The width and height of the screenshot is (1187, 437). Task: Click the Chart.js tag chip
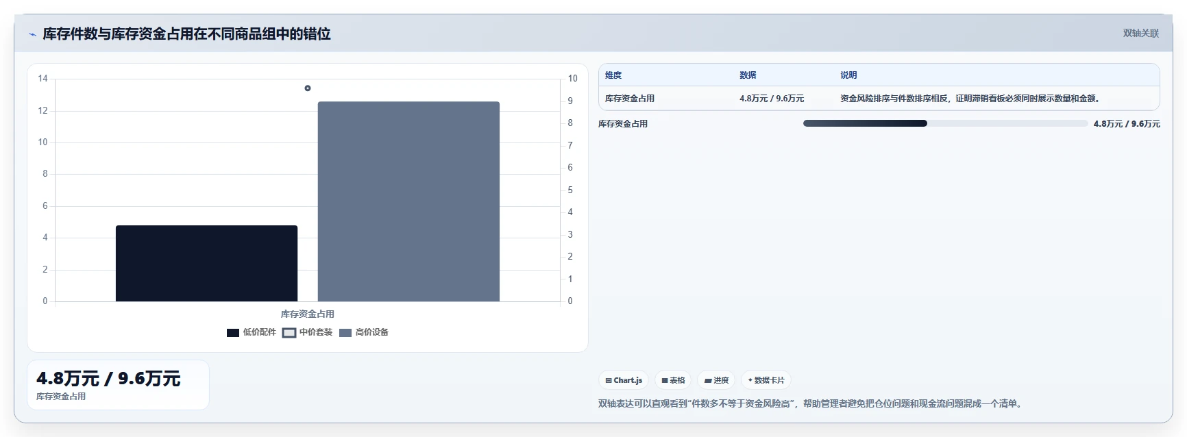pyautogui.click(x=624, y=380)
